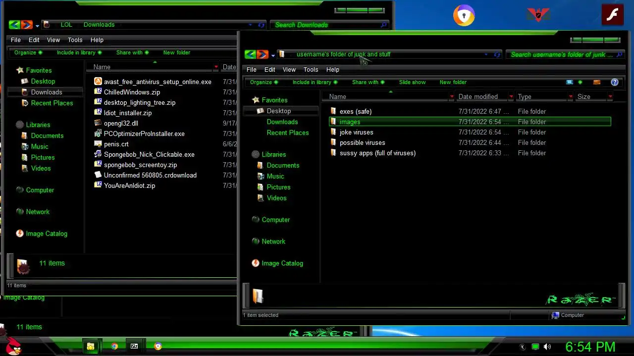Viewport: 634px width, 356px height.
Task: Select ChilledWindows.zip file
Action: (132, 92)
